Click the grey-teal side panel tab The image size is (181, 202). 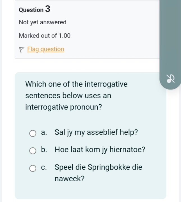point(170,44)
